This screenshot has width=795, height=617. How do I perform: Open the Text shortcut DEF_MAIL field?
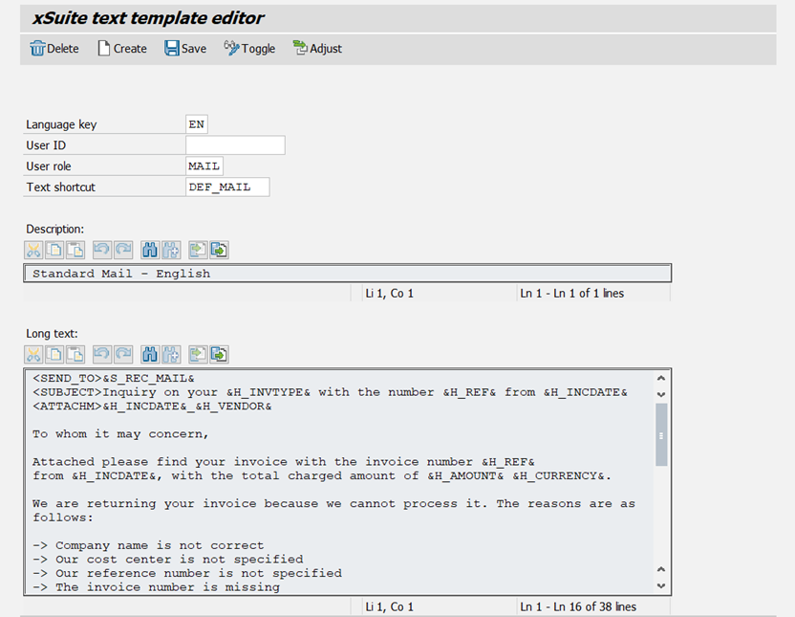[227, 187]
